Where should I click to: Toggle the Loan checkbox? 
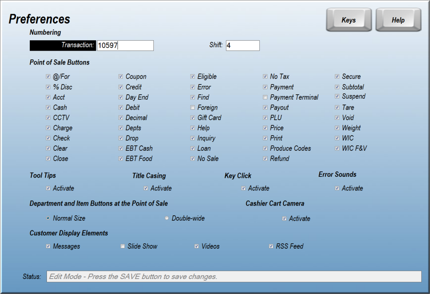[192, 148]
